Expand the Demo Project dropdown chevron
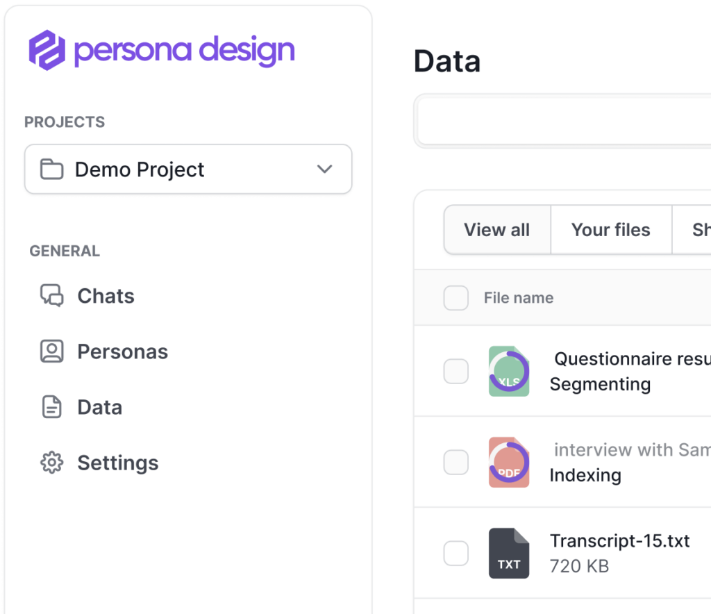The height and width of the screenshot is (614, 711). [x=324, y=169]
